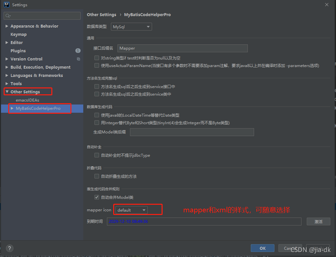This screenshot has width=336, height=257.
Task: Click the Plugins update badge showing 1
Action: (x=78, y=51)
